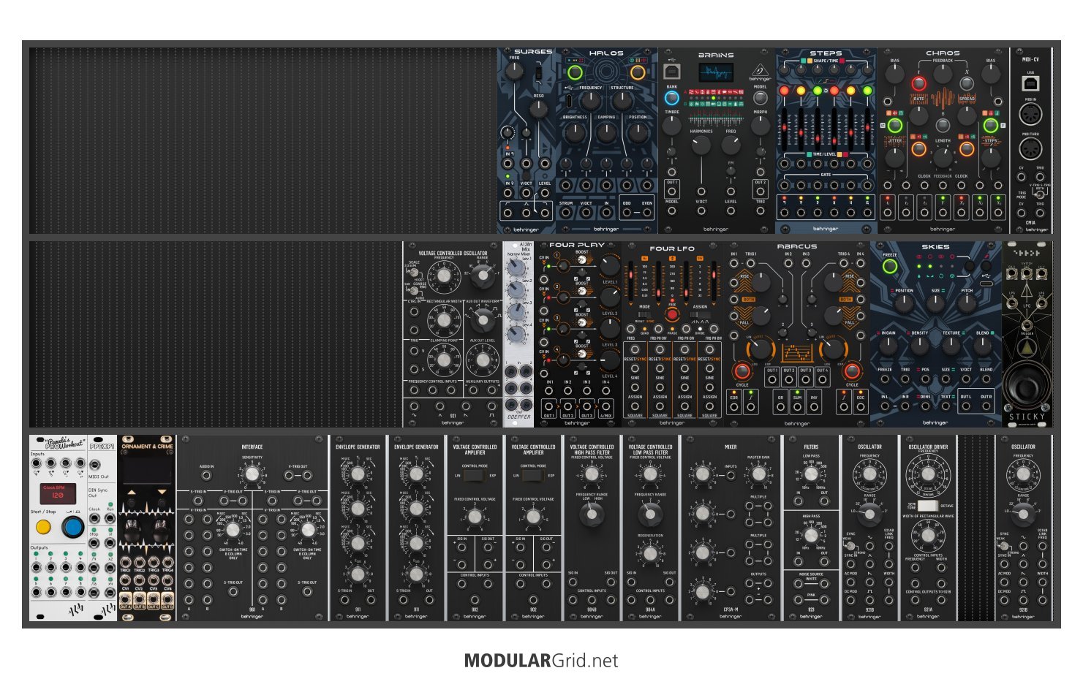Image resolution: width=1083 pixels, height=676 pixels.
Task: Click the FREQ knob on Surges
Action: (x=515, y=72)
